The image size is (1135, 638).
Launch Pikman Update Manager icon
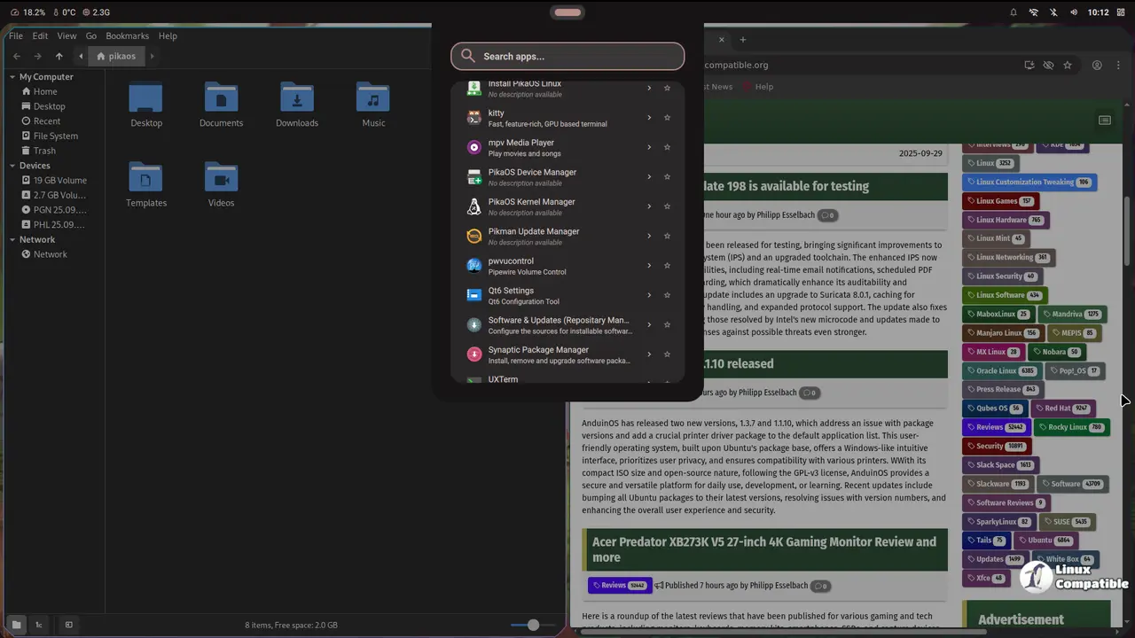[474, 236]
